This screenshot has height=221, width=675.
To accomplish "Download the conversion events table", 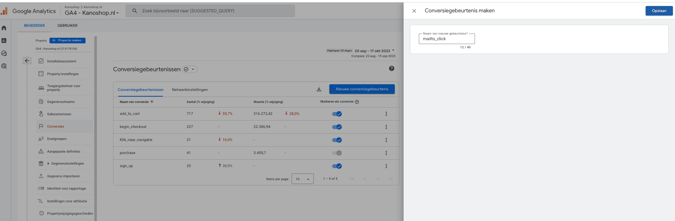I will (319, 89).
